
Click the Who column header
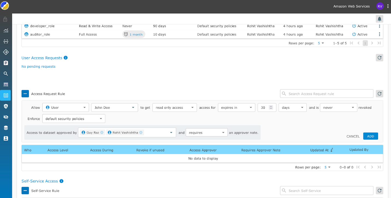click(28, 150)
